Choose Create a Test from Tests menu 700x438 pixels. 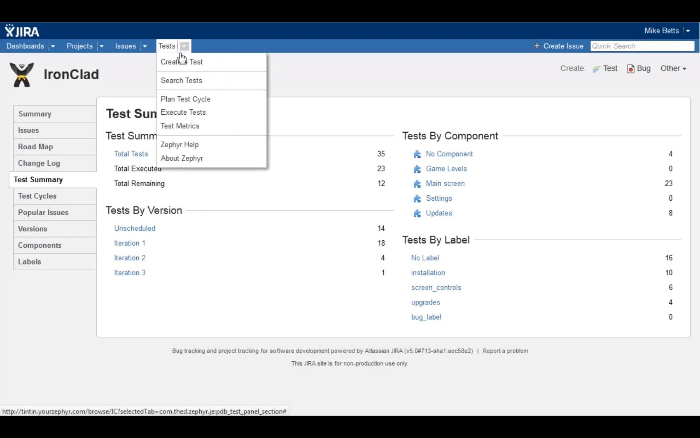(211, 62)
